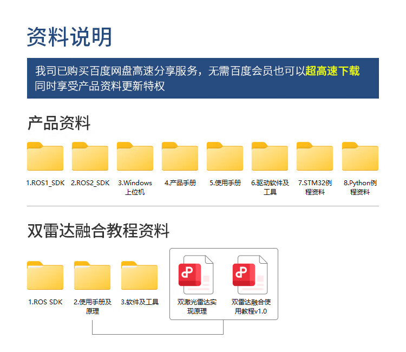Click the 8.Python例程资料 folder name label
The image size is (406, 352).
pos(360,187)
